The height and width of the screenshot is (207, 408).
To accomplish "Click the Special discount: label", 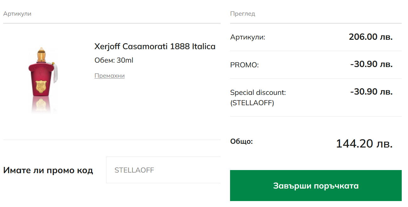I will coord(258,93).
